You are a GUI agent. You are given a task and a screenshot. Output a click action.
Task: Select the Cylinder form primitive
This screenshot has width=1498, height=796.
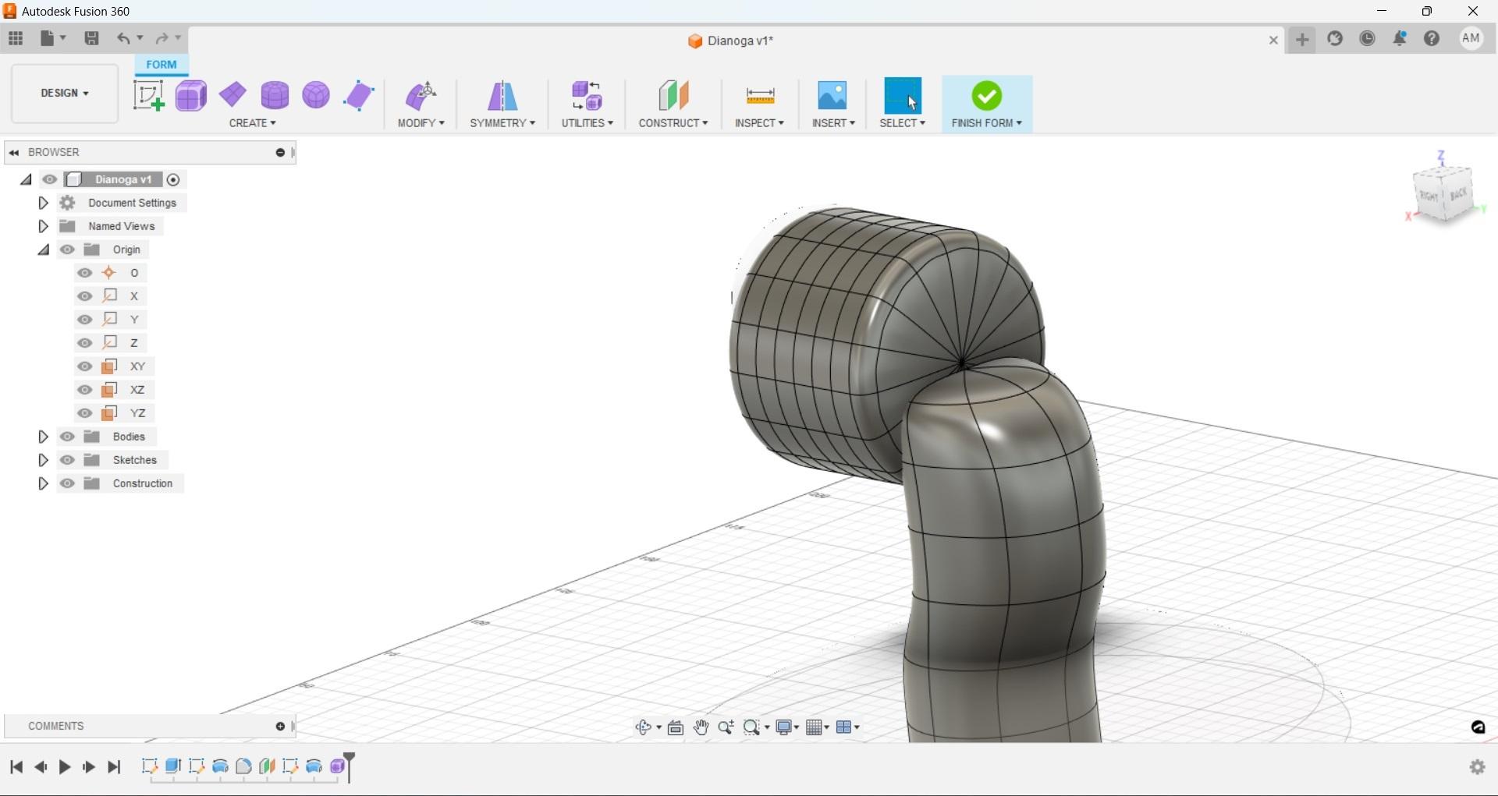(275, 95)
